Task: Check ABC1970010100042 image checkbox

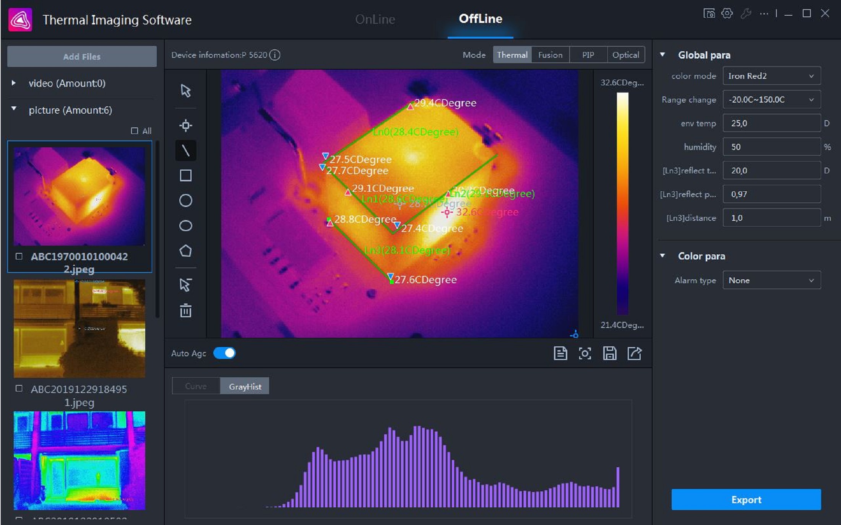Action: [x=18, y=256]
